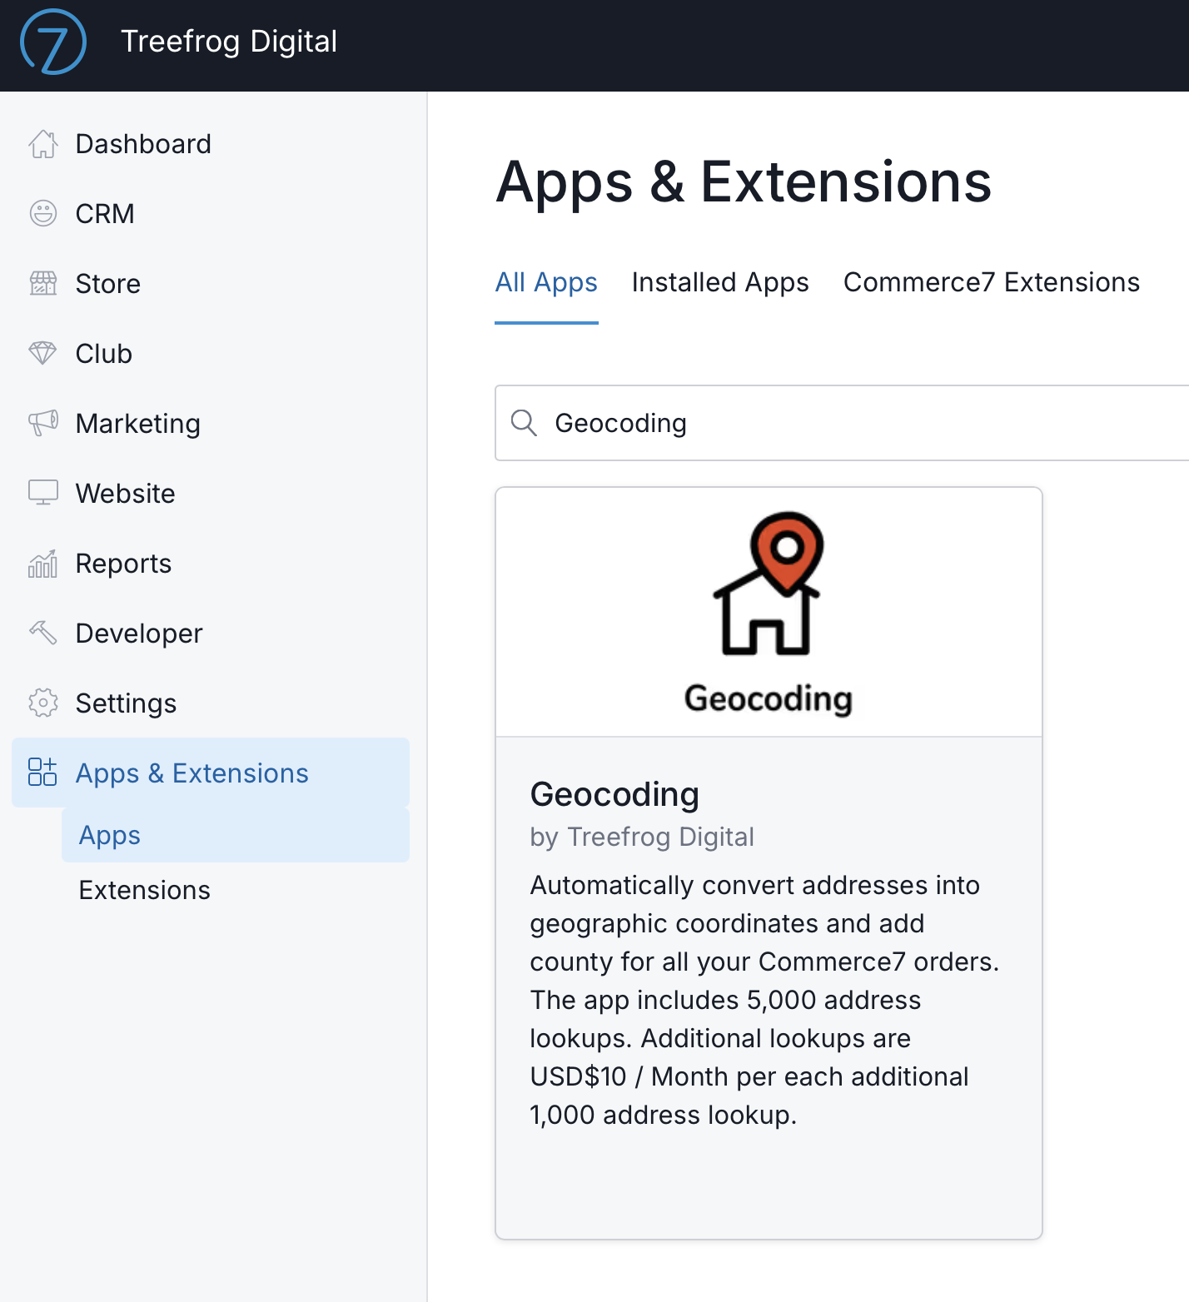Go to Reports

[x=211, y=564]
